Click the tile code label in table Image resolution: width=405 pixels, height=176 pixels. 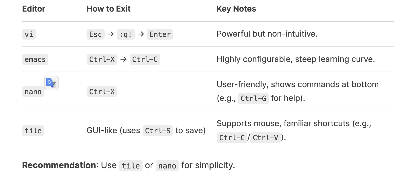[x=33, y=131]
